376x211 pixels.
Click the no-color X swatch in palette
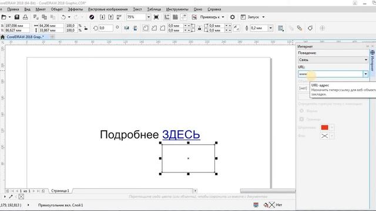coord(21,197)
